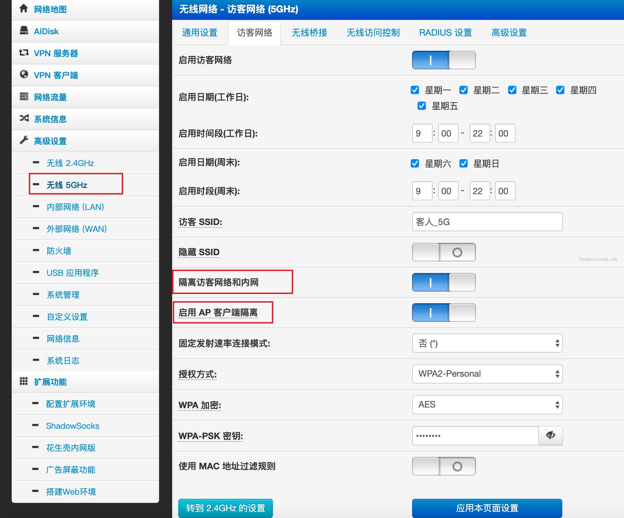Click the weekend end minute field
Image resolution: width=624 pixels, height=518 pixels.
click(505, 191)
